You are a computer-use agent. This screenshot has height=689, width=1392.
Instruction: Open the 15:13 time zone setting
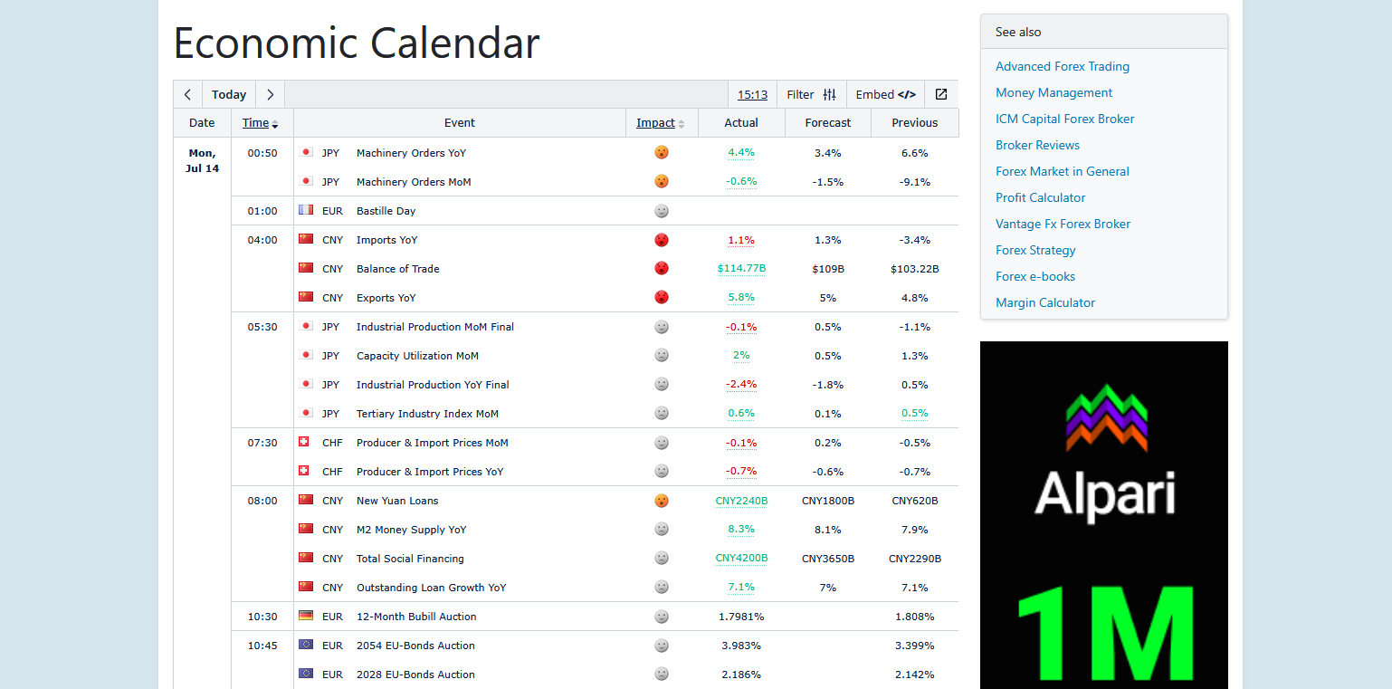[x=752, y=94]
